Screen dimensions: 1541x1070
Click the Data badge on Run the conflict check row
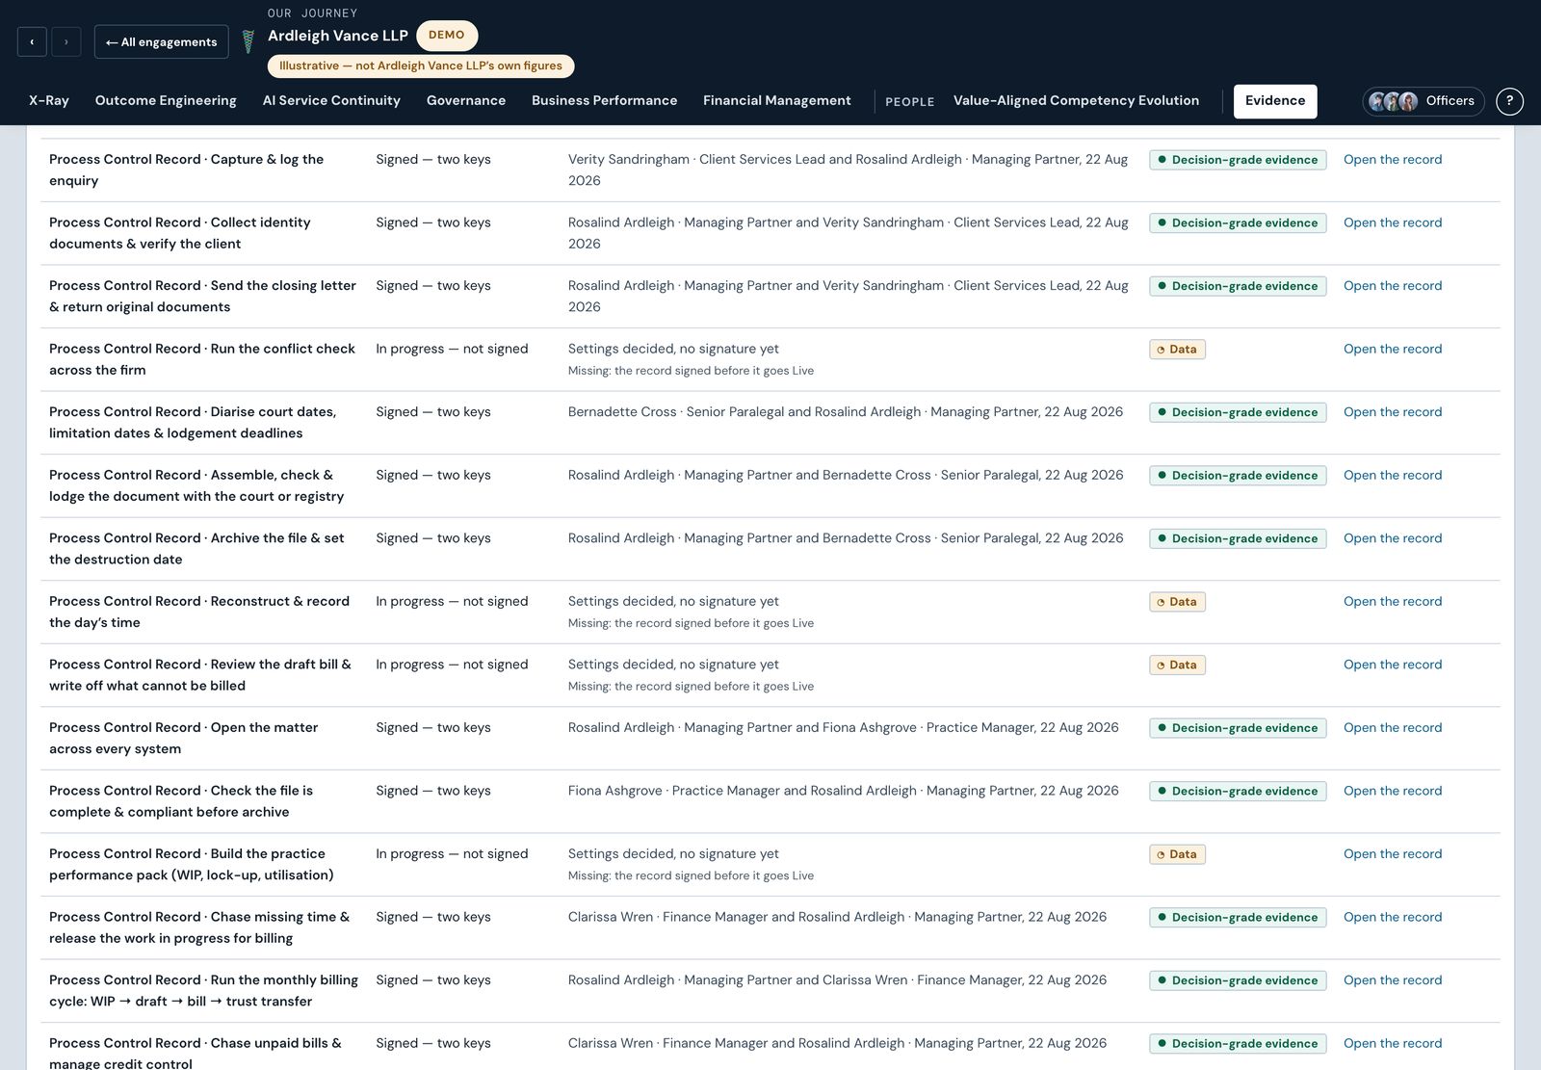coord(1177,350)
